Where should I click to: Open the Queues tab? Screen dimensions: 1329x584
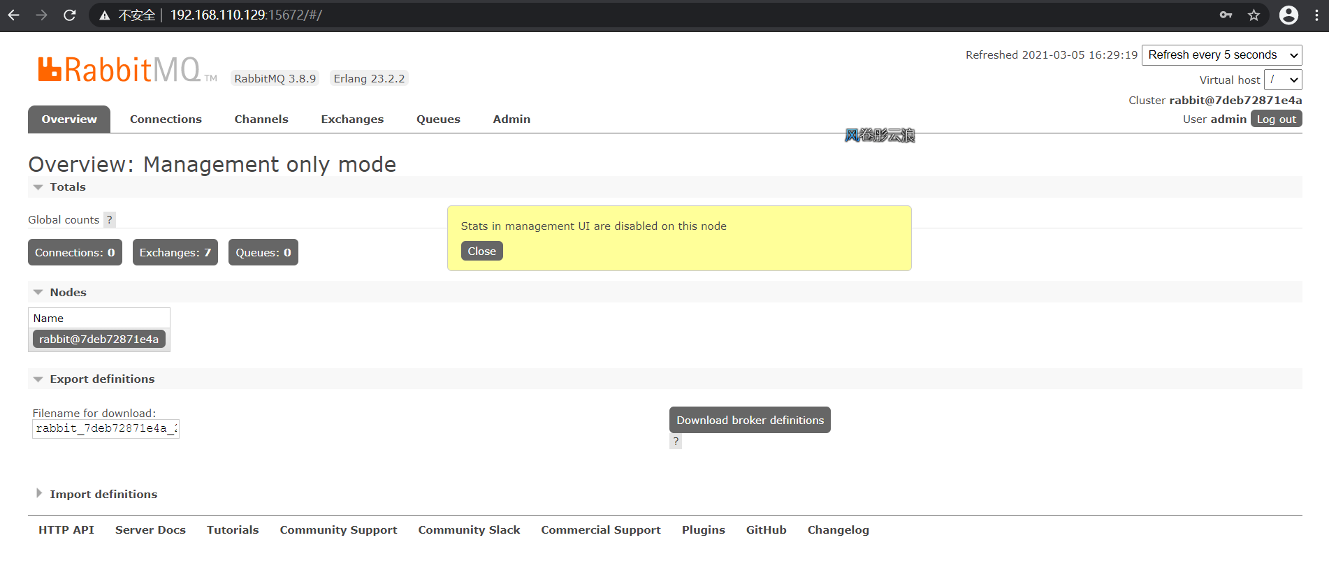(438, 119)
